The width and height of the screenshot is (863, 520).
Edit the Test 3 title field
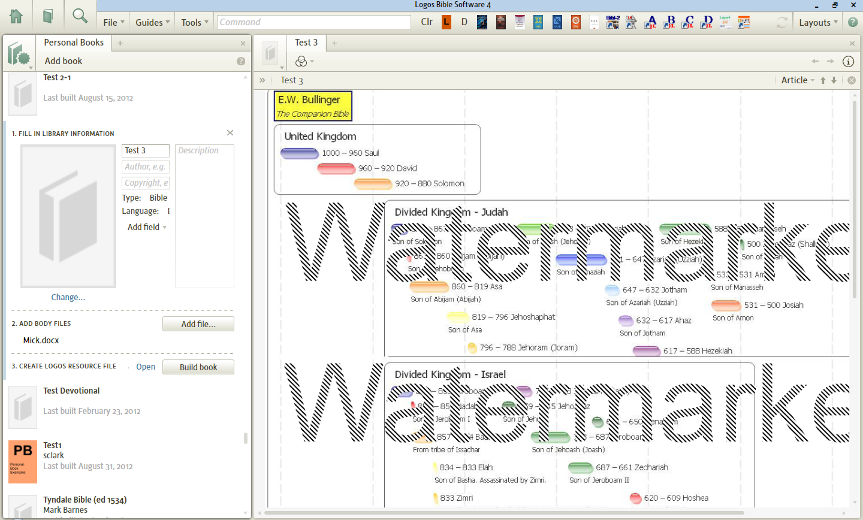[146, 150]
